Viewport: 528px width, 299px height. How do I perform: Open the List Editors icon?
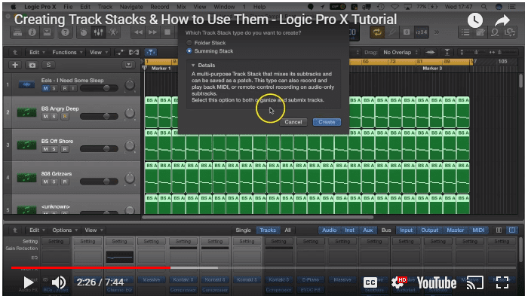click(x=465, y=32)
